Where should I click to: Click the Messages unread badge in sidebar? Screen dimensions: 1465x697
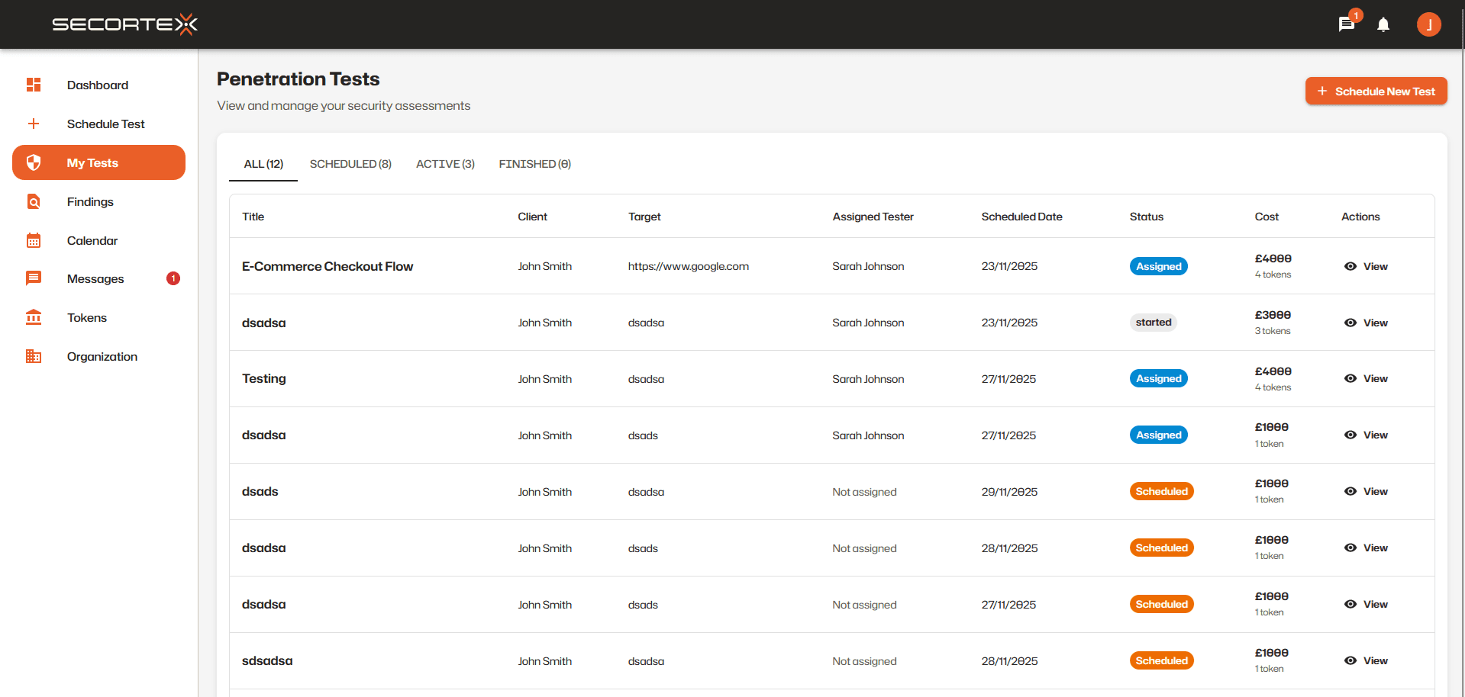point(173,278)
